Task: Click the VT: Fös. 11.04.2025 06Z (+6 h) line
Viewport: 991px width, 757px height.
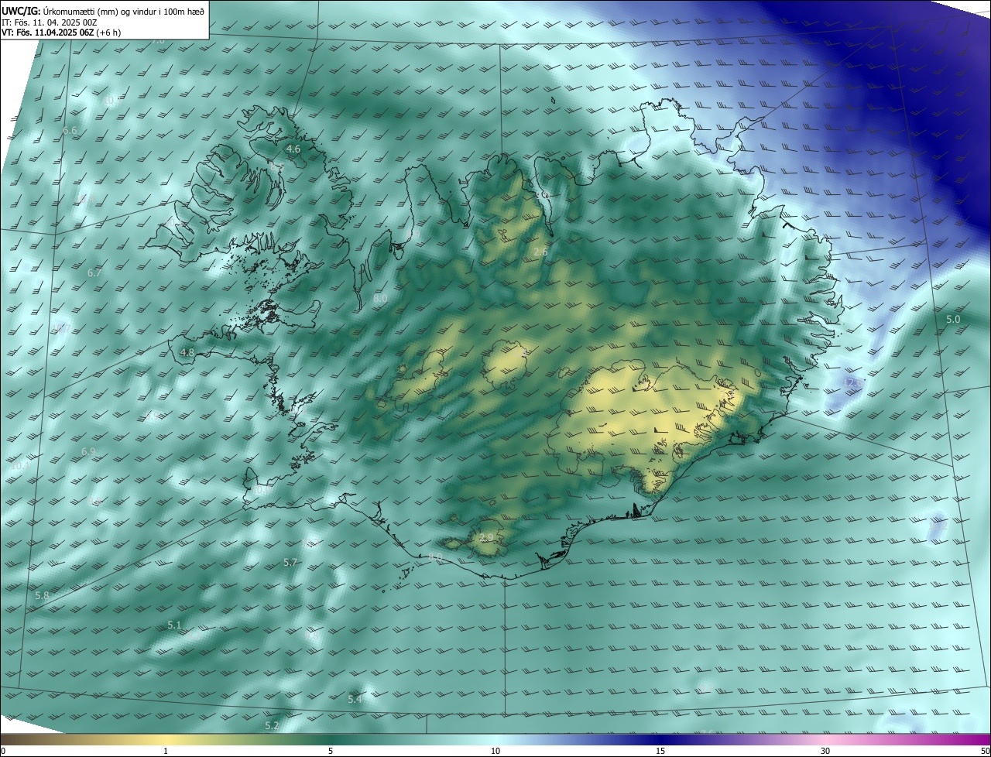Action: 61,33
